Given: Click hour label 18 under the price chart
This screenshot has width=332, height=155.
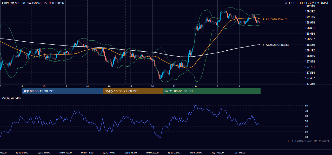Looking at the screenshot, I should pos(131,87).
